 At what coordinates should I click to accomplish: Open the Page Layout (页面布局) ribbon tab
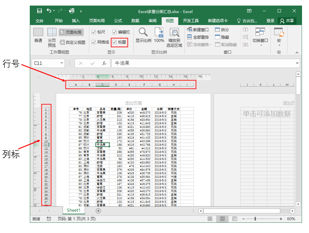[x=97, y=21]
